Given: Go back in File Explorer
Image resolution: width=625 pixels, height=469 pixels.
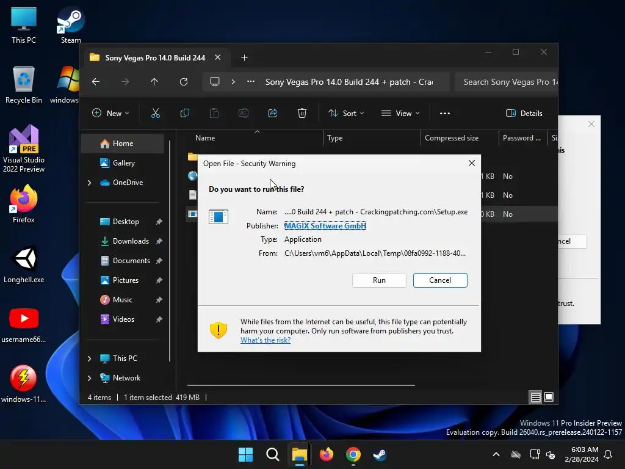Looking at the screenshot, I should click(96, 82).
